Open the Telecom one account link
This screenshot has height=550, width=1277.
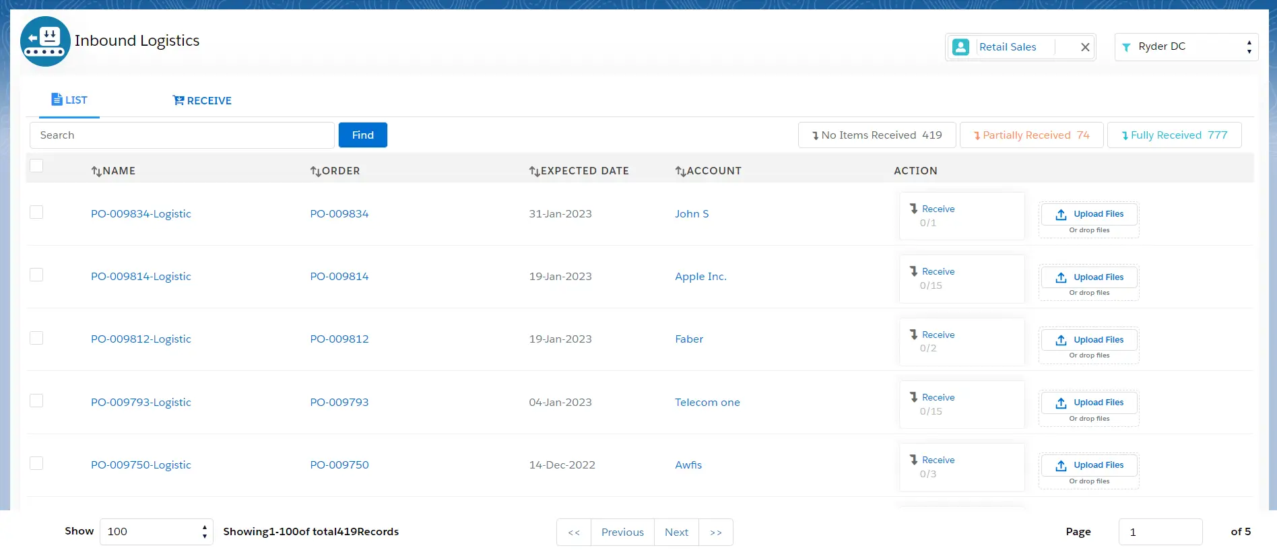pyautogui.click(x=707, y=402)
